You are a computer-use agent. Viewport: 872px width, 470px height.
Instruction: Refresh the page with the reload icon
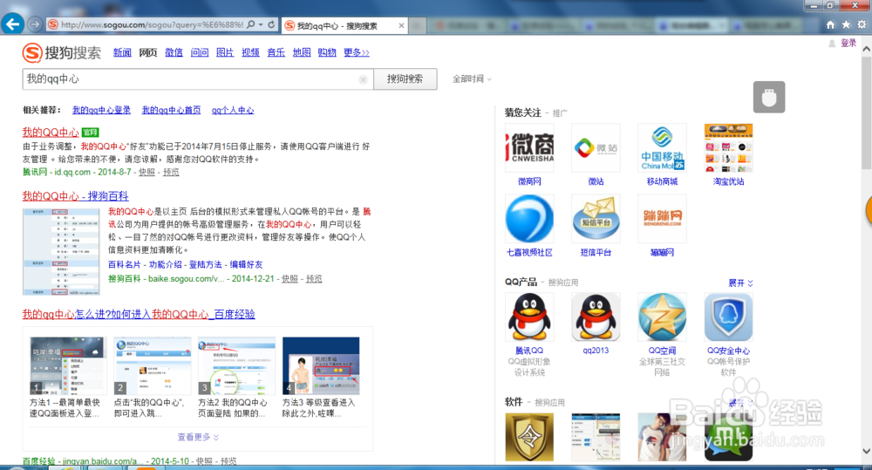[x=271, y=24]
